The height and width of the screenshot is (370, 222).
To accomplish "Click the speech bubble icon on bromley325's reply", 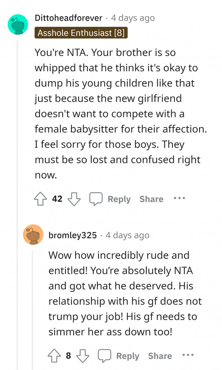I will click(x=104, y=356).
